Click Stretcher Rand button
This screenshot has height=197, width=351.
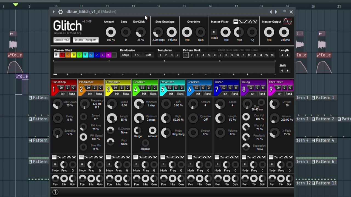(x=289, y=94)
